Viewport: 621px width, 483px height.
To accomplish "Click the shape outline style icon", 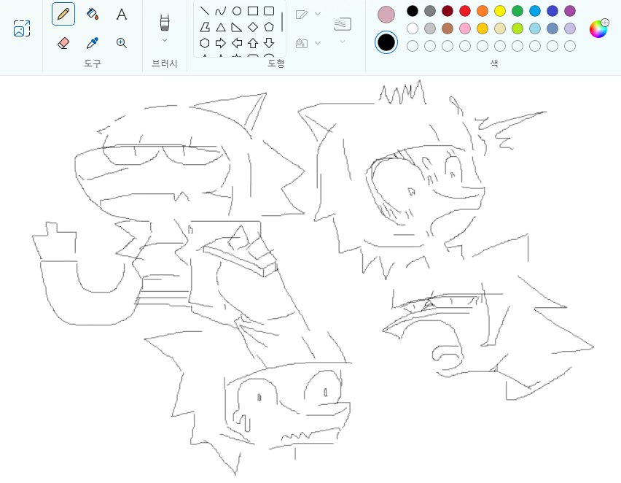I will pos(302,15).
